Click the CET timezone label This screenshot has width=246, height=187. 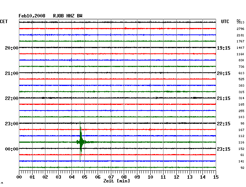4,22
